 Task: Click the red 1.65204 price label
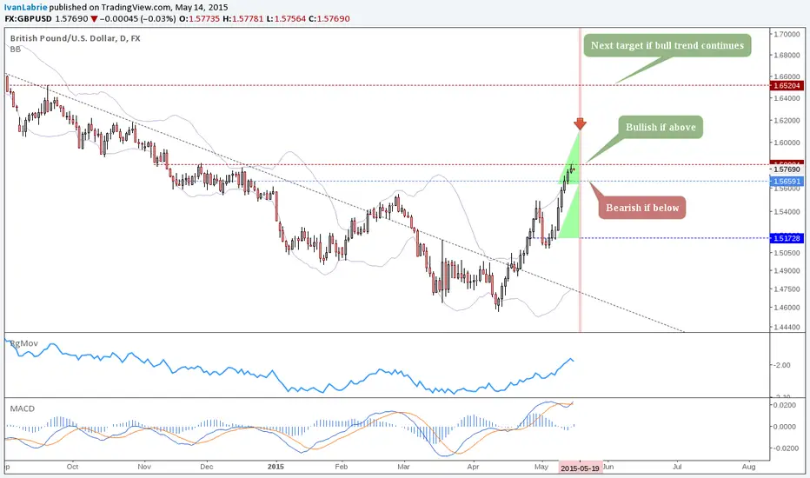coord(787,86)
